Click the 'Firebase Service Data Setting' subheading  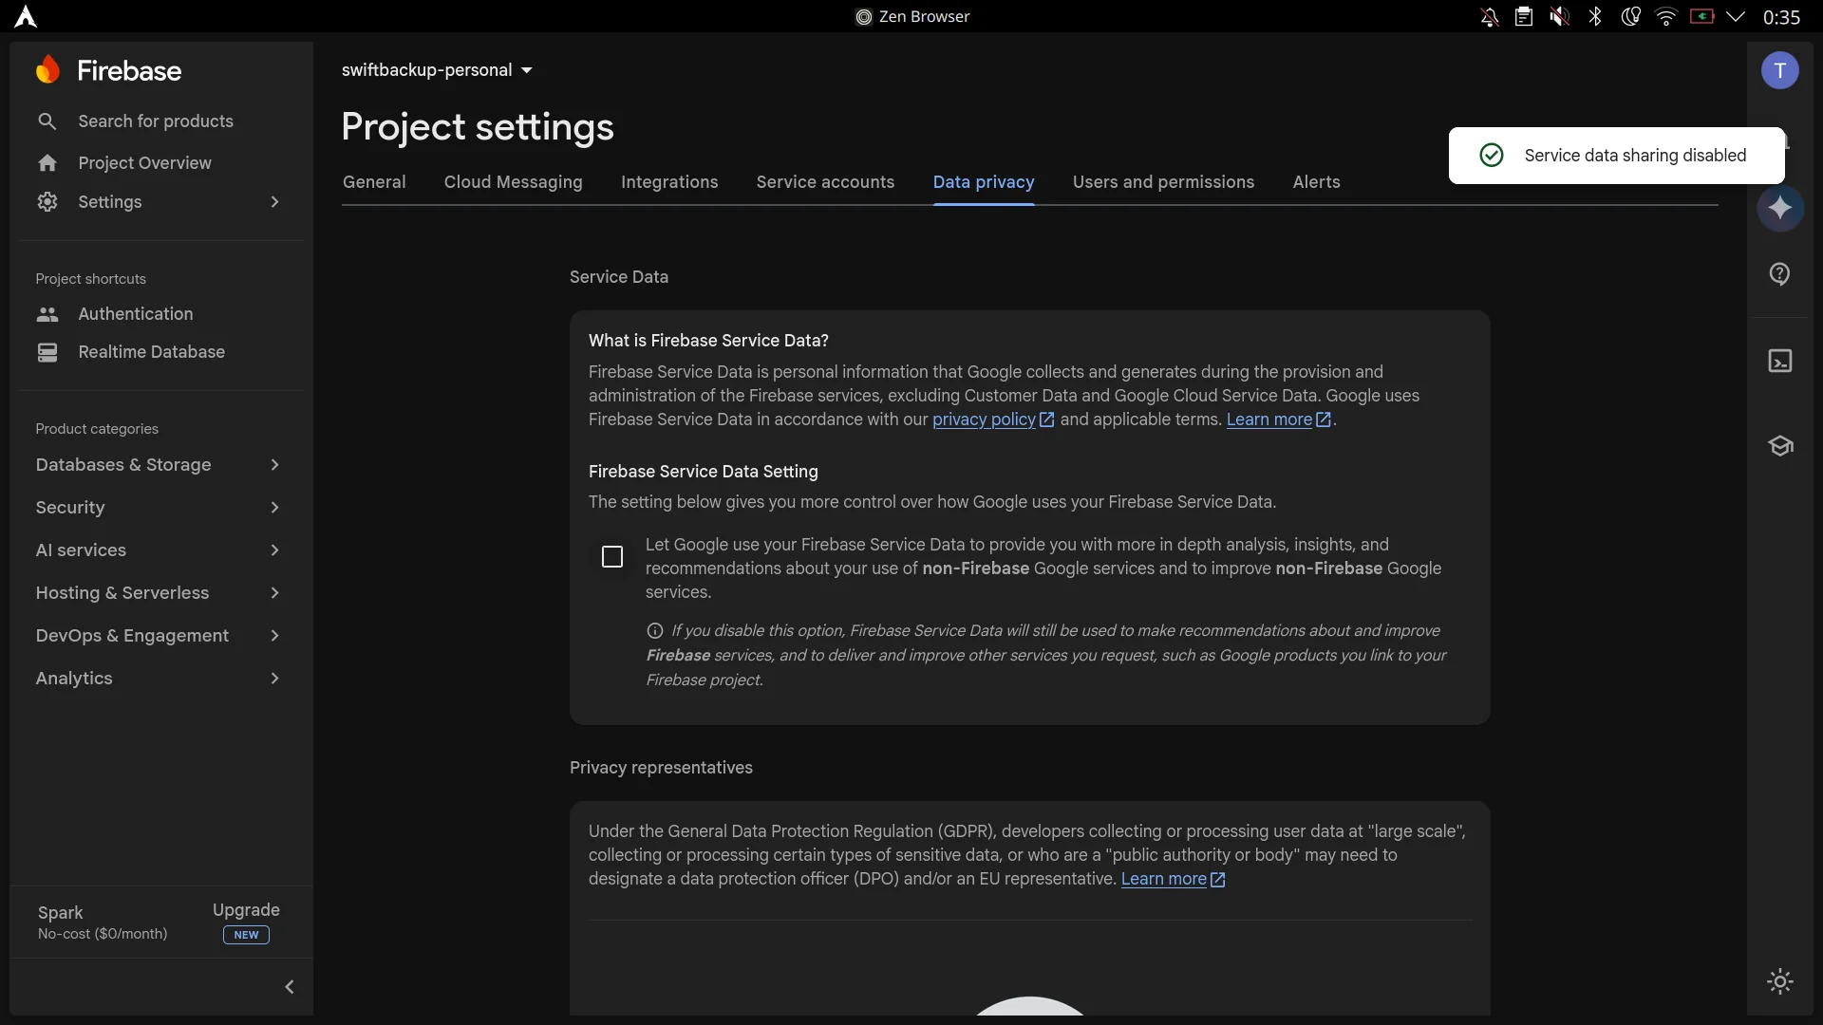(x=703, y=472)
